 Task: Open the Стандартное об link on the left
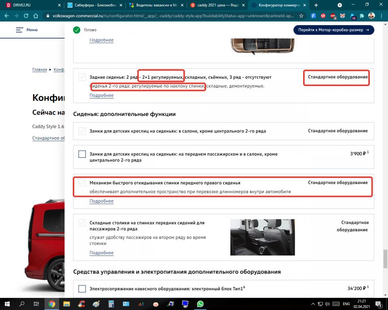(48, 138)
